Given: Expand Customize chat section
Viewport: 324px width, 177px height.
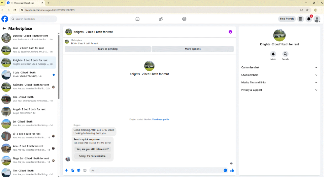Looking at the screenshot, I should [x=279, y=67].
